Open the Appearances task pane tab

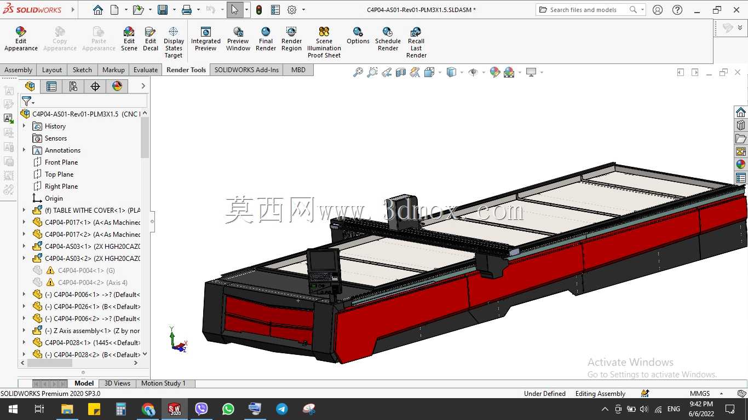741,164
